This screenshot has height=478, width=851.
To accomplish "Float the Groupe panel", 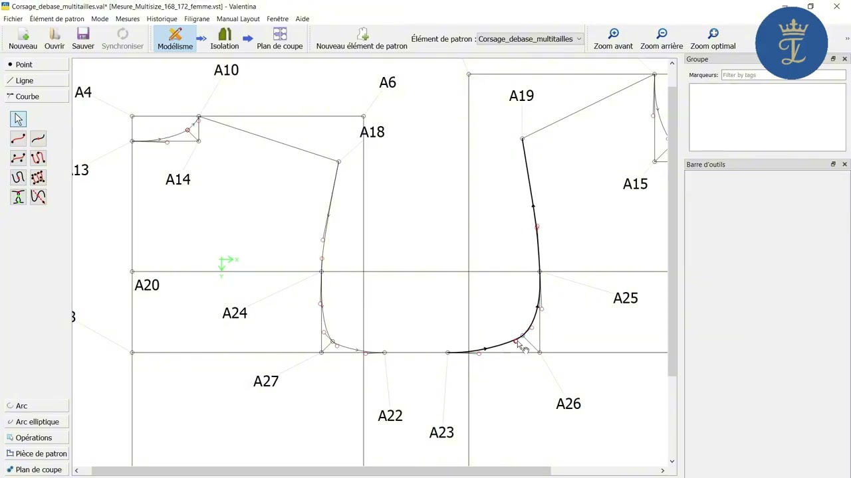I will [x=833, y=59].
